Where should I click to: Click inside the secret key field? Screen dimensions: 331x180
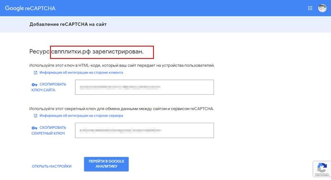[144, 131]
